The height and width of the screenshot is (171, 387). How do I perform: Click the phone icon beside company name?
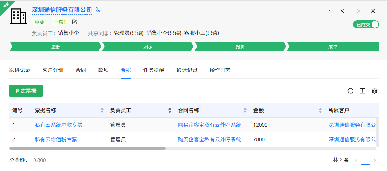[x=98, y=10]
